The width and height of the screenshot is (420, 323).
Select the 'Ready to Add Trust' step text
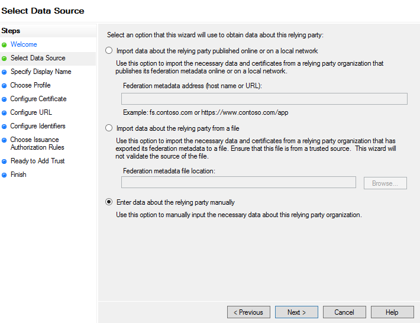(37, 161)
